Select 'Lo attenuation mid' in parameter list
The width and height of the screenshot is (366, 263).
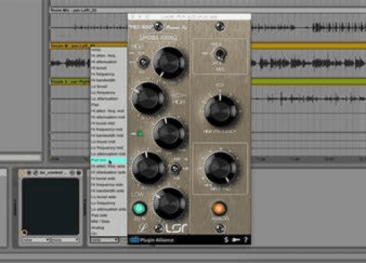[x=108, y=154]
